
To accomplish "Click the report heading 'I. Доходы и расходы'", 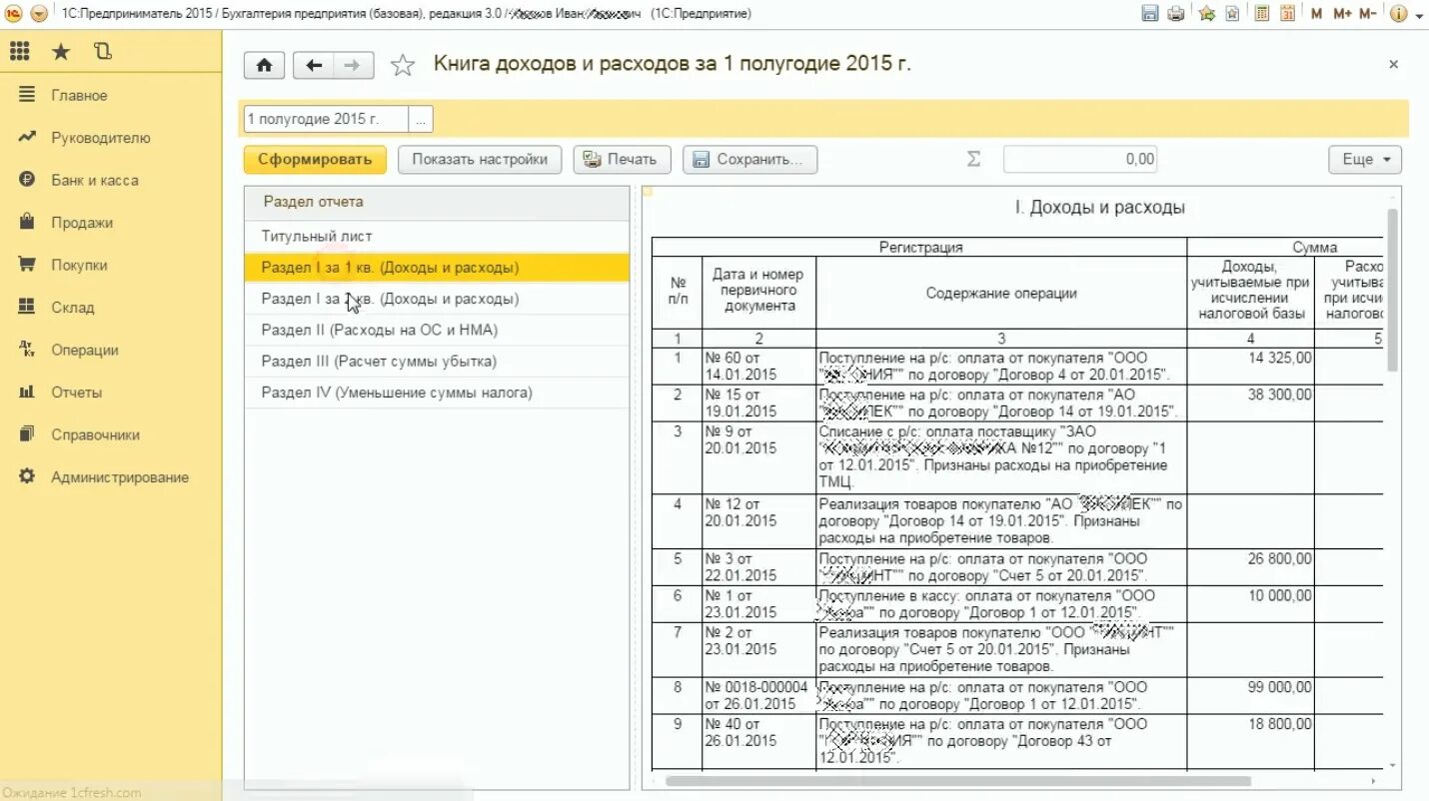I will pyautogui.click(x=1099, y=208).
